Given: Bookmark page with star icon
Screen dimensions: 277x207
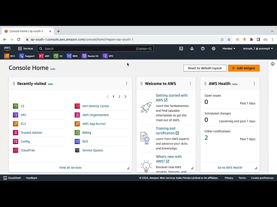Looking at the screenshot, I should 229,40.
